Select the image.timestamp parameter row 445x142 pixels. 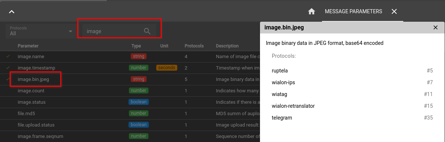pos(130,68)
